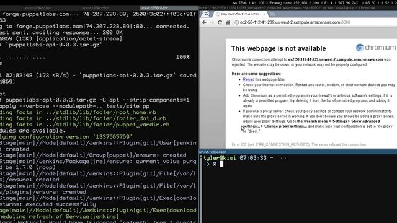Click the '(application/octet-stream)' line

pyautogui.click(x=61, y=38)
